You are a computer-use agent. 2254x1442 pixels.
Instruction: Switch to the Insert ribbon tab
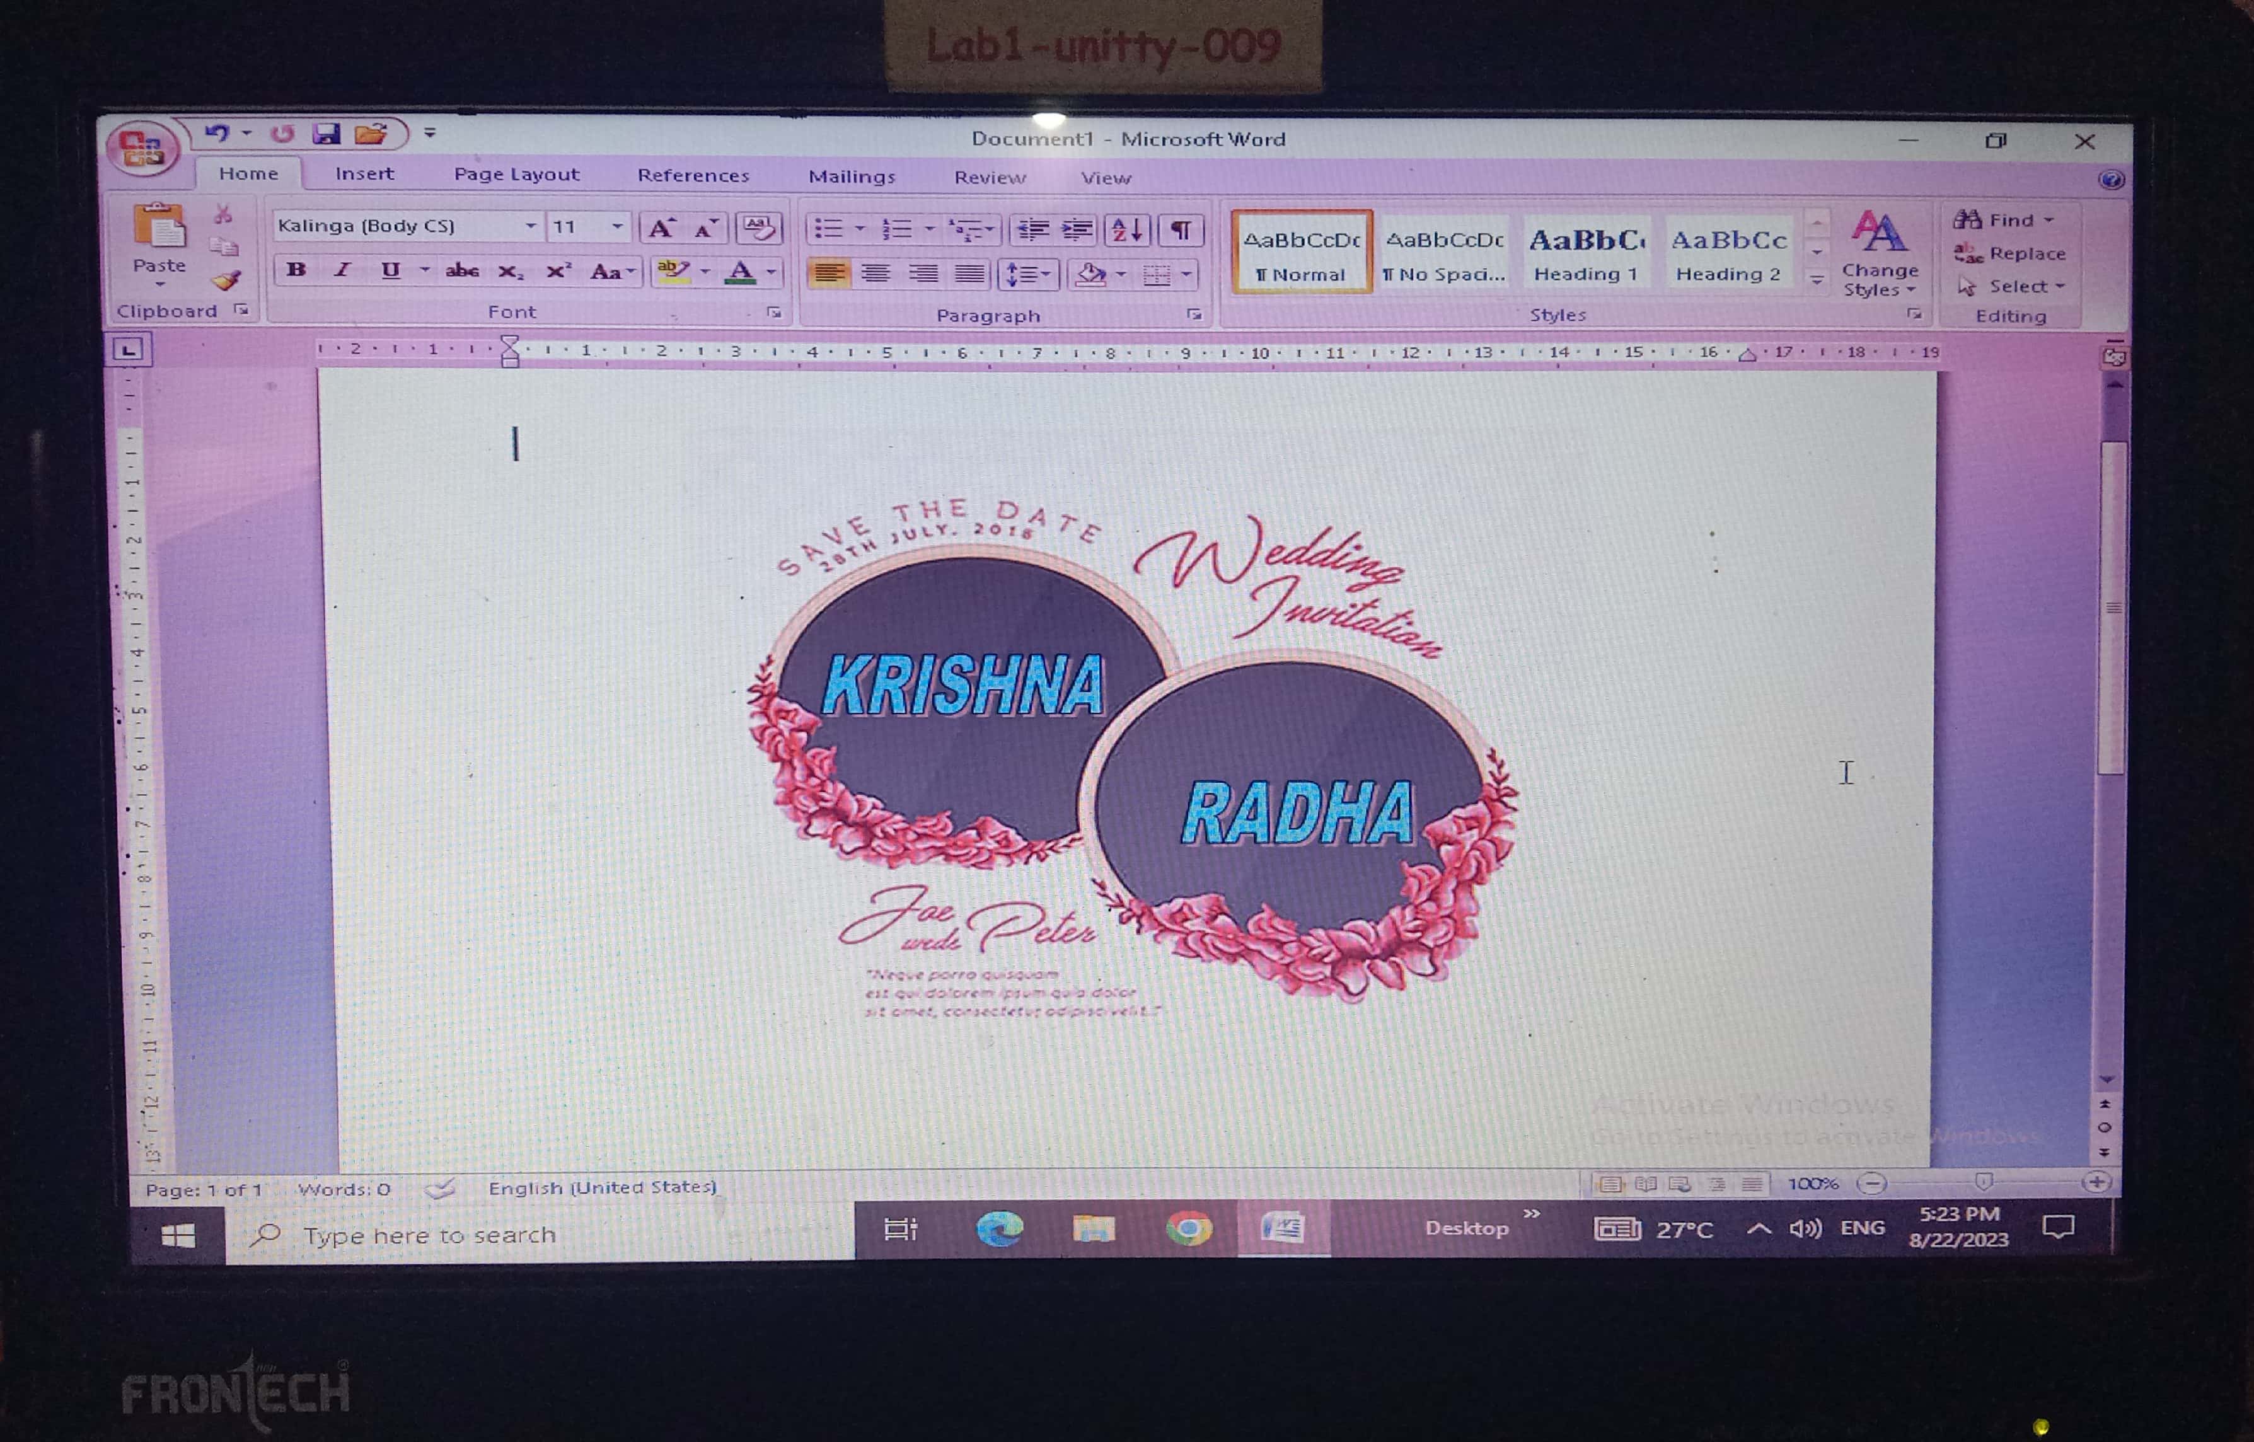click(x=364, y=174)
